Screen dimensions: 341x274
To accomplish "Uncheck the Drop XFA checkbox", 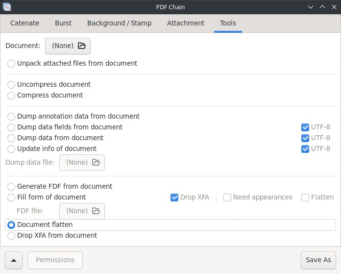I will [174, 198].
